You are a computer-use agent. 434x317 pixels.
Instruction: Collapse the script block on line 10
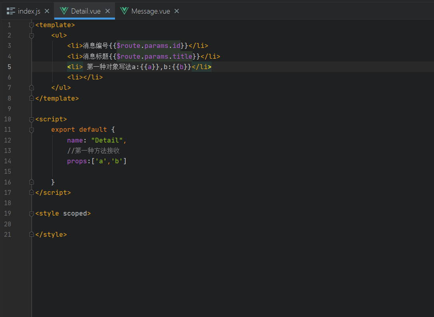coord(32,119)
